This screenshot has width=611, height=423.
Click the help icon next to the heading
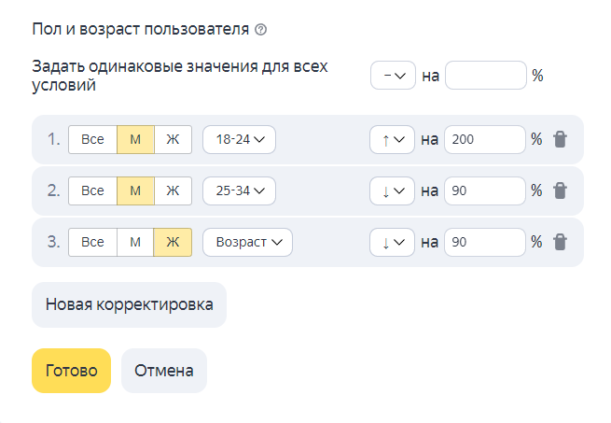click(x=260, y=30)
